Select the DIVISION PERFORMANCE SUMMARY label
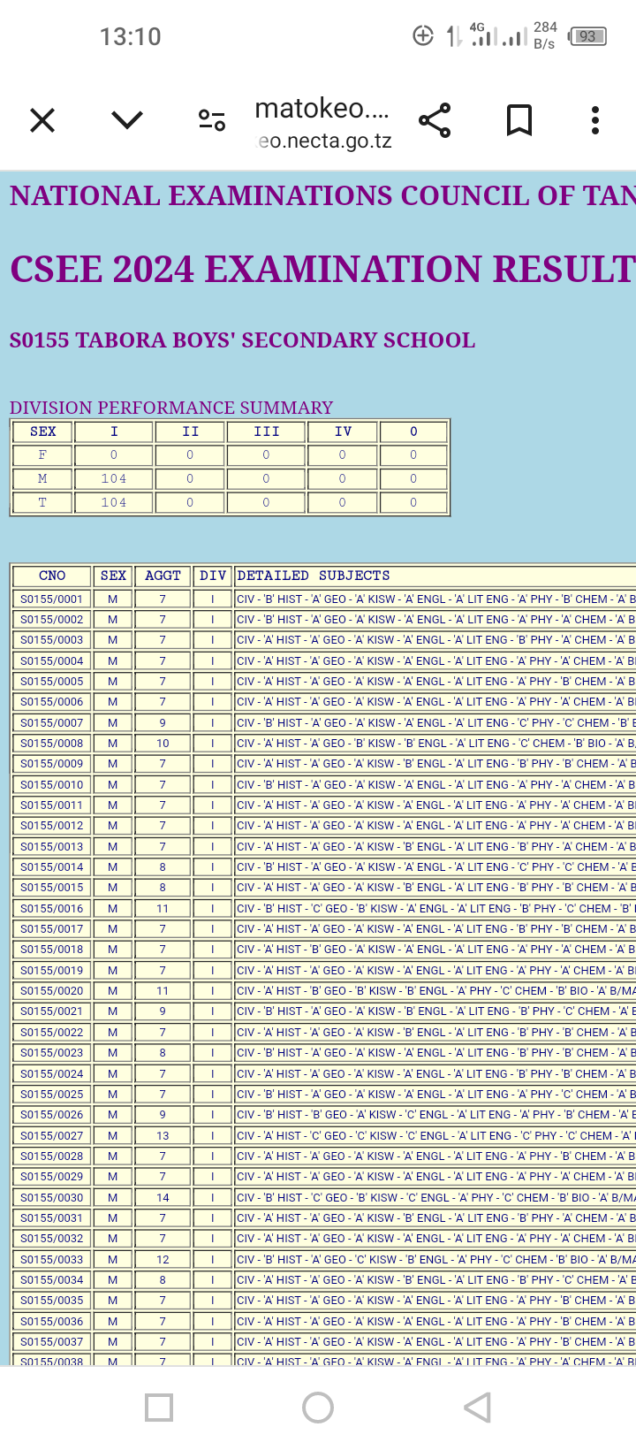Image resolution: width=636 pixels, height=1450 pixels. [171, 408]
